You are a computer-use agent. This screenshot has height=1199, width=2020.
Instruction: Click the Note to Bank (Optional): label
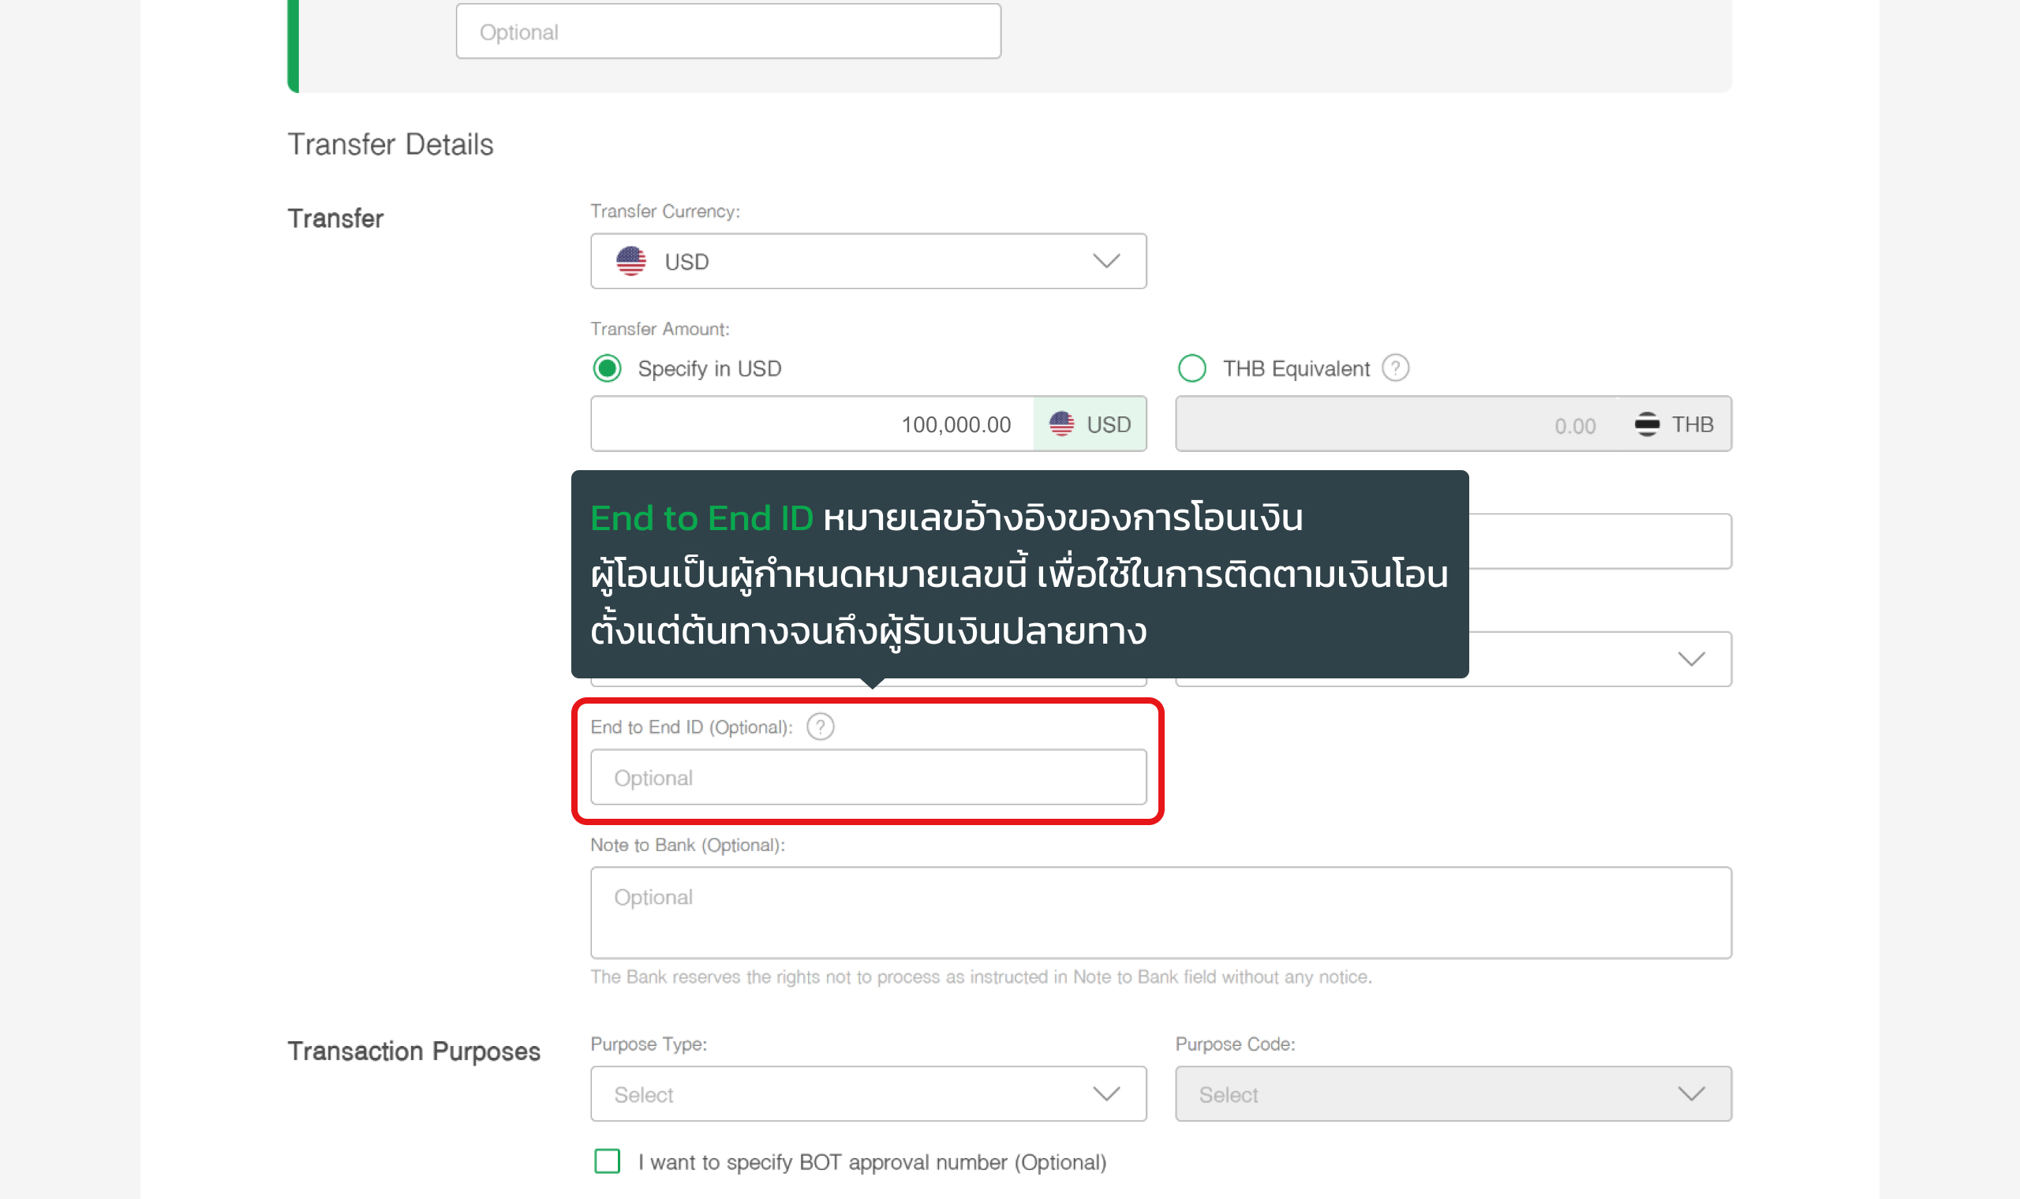[687, 845]
